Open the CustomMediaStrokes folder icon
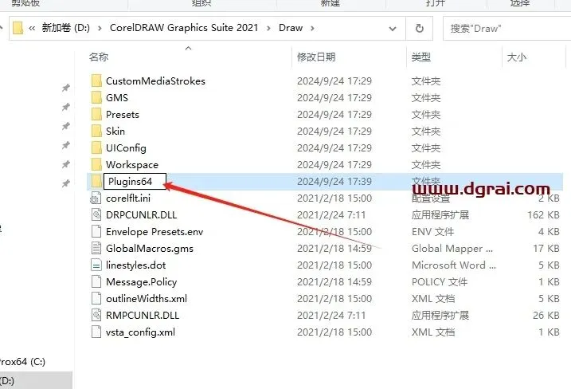Image resolution: width=571 pixels, height=389 pixels. [x=96, y=81]
